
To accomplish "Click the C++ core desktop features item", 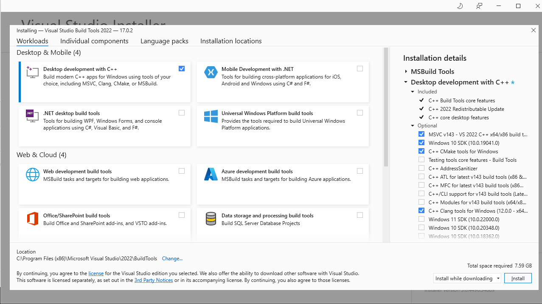I will (x=459, y=118).
